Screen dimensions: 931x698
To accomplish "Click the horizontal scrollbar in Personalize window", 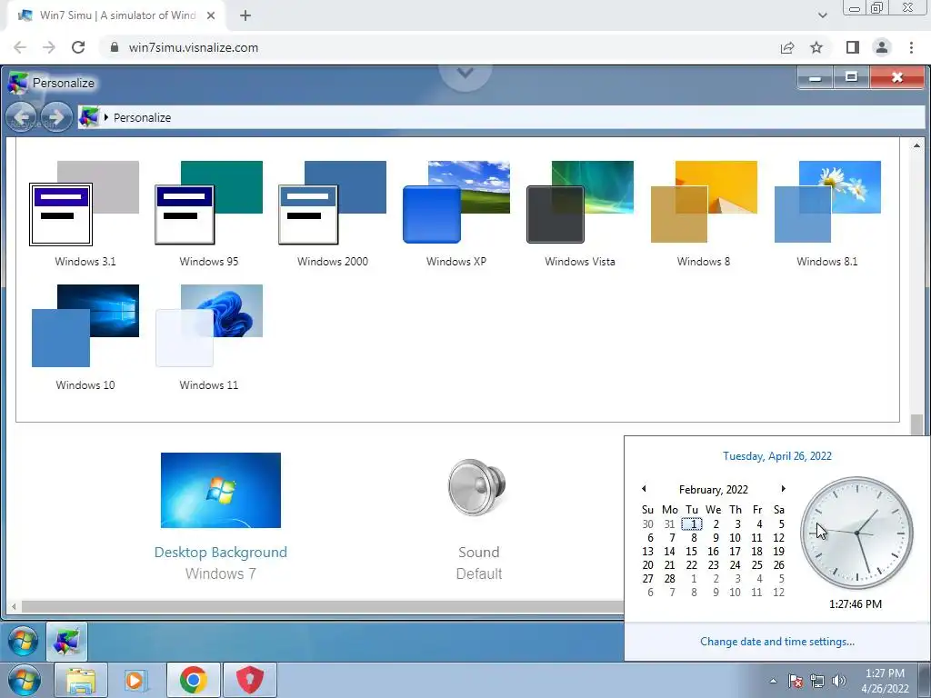I will (321, 606).
